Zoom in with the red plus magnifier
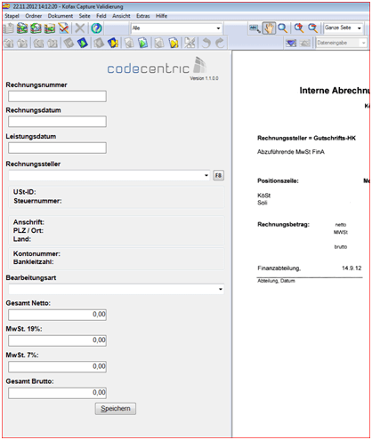 click(x=299, y=28)
